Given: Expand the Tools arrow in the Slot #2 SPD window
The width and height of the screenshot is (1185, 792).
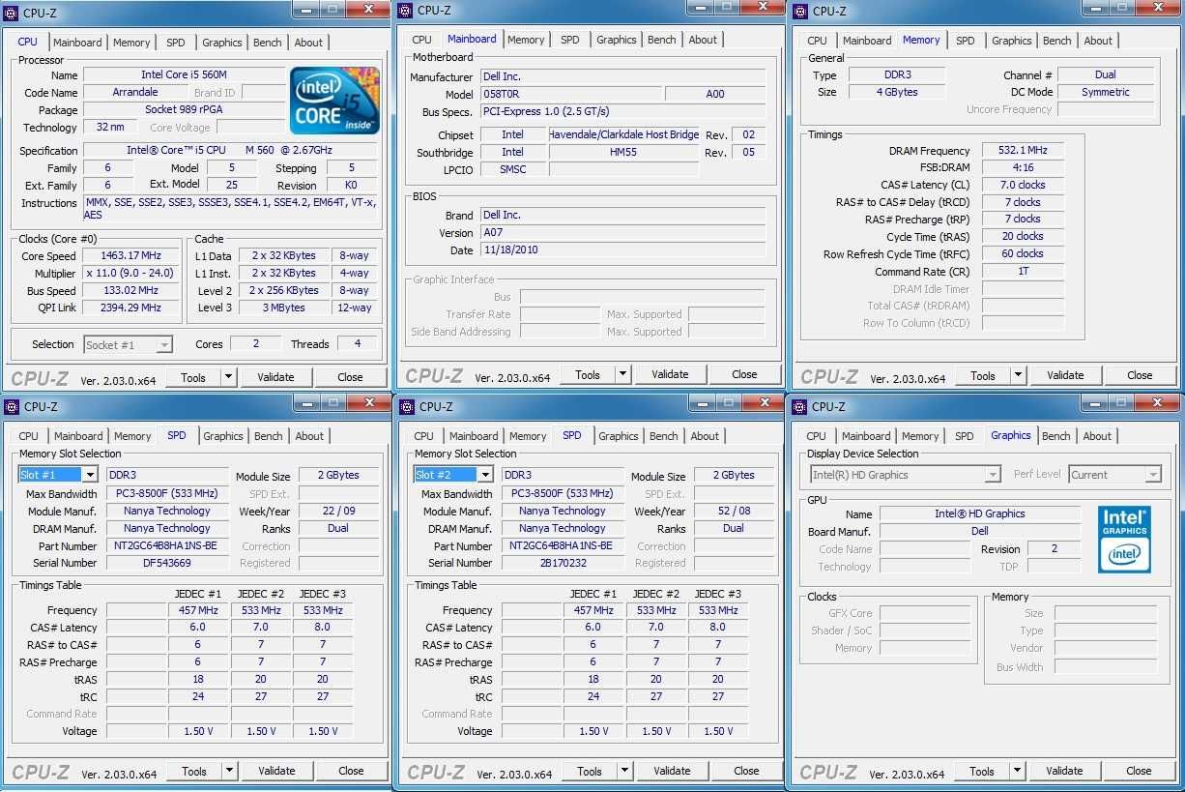Looking at the screenshot, I should coord(625,771).
